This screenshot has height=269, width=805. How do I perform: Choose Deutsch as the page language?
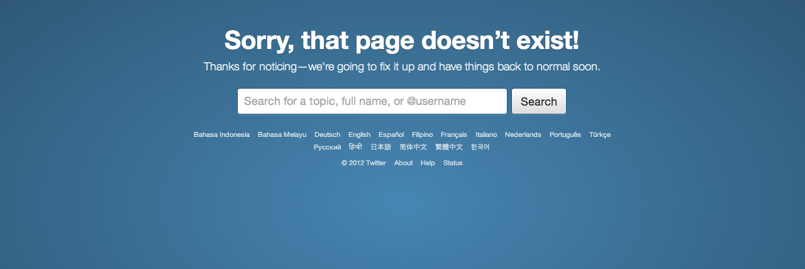[327, 134]
